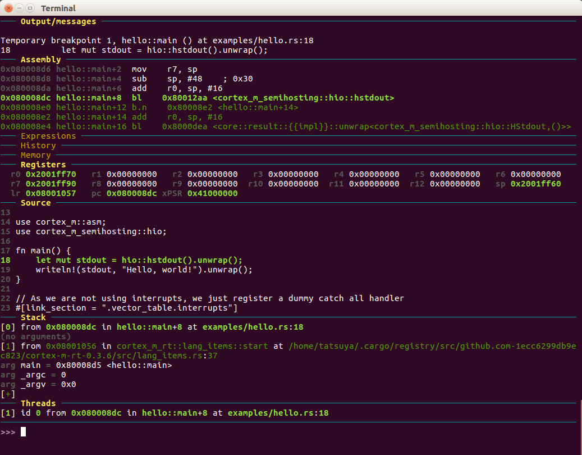Expand the History panel
582x455 pixels.
click(38, 145)
